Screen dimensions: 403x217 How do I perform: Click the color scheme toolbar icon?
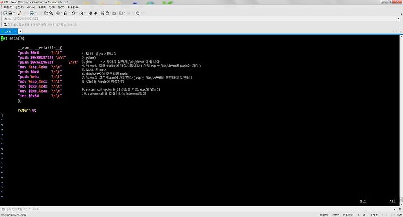pyautogui.click(x=65, y=13)
